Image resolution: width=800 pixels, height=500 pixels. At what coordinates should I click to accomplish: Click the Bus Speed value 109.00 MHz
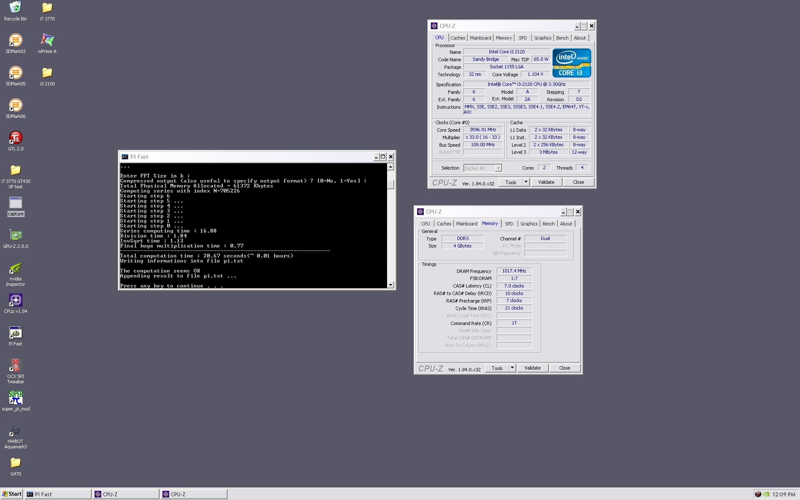coord(482,145)
